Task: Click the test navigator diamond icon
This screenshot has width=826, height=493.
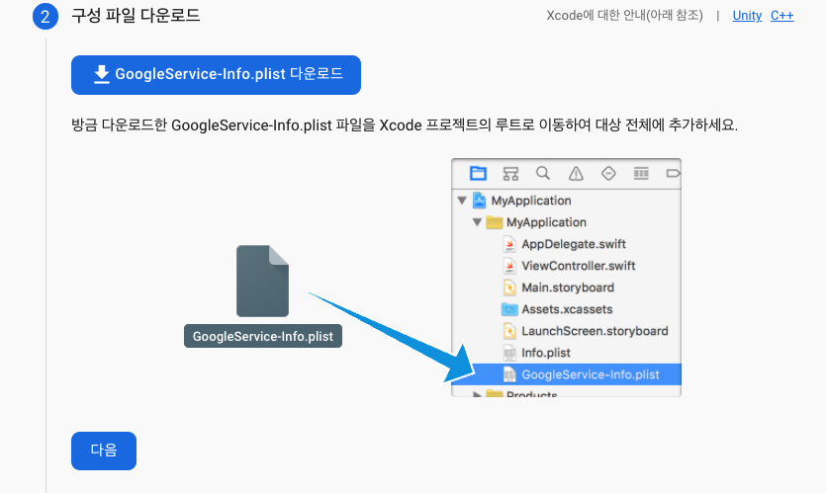Action: (x=608, y=173)
